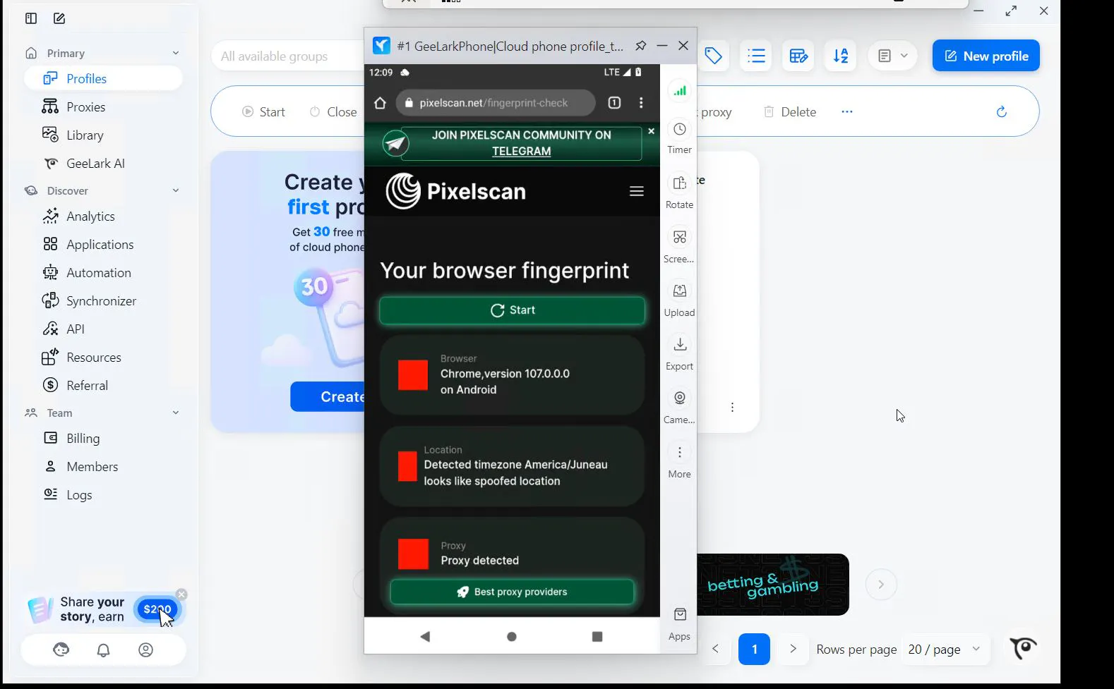Image resolution: width=1114 pixels, height=689 pixels.
Task: Open the display mode dropdown
Action: coord(893,56)
